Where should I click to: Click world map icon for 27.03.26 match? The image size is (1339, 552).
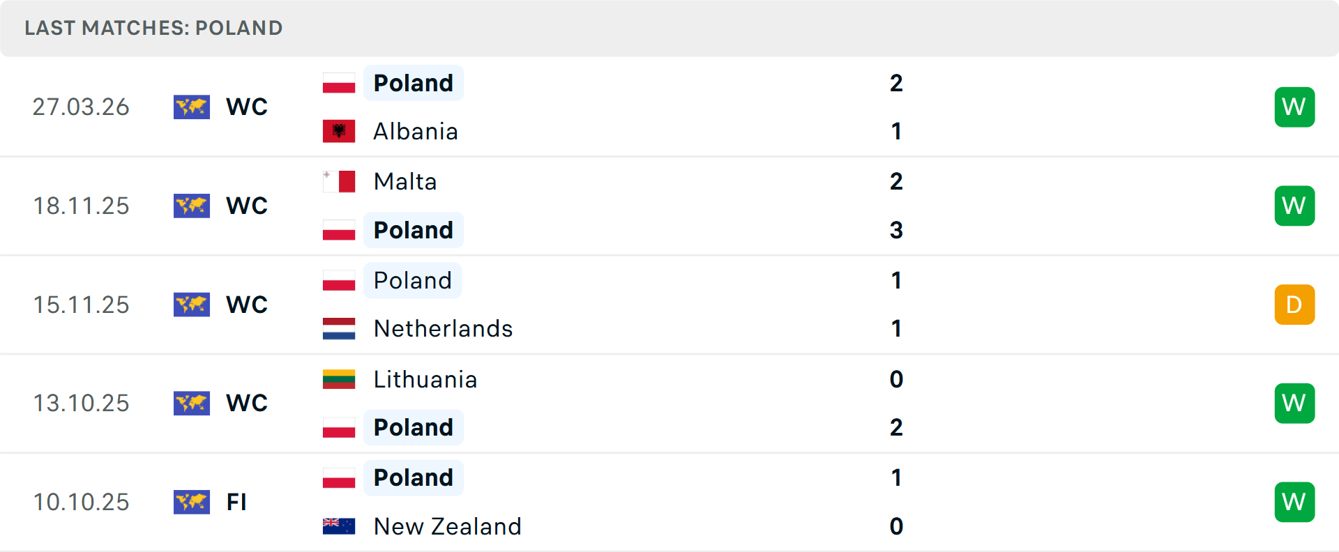[x=192, y=107]
